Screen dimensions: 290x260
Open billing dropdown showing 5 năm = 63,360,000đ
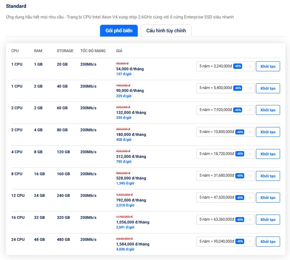click(225, 220)
